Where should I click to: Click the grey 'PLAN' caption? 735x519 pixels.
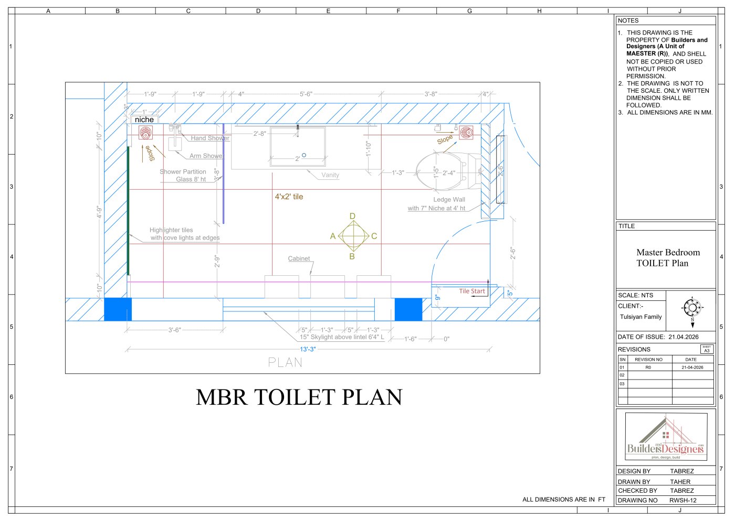[285, 362]
